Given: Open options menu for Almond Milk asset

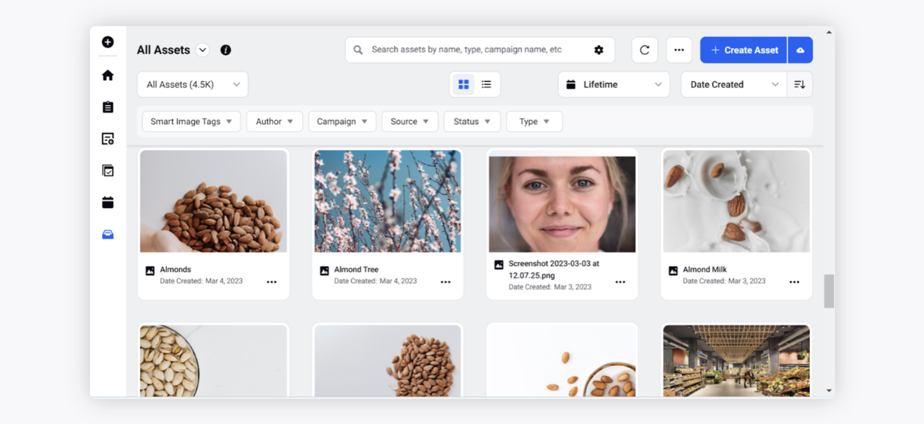Looking at the screenshot, I should (x=794, y=282).
